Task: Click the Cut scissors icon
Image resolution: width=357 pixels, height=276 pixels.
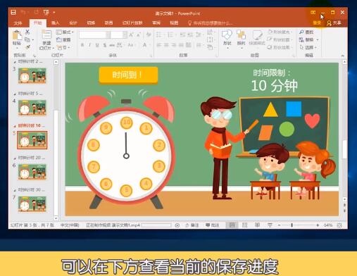Action: 27,32
